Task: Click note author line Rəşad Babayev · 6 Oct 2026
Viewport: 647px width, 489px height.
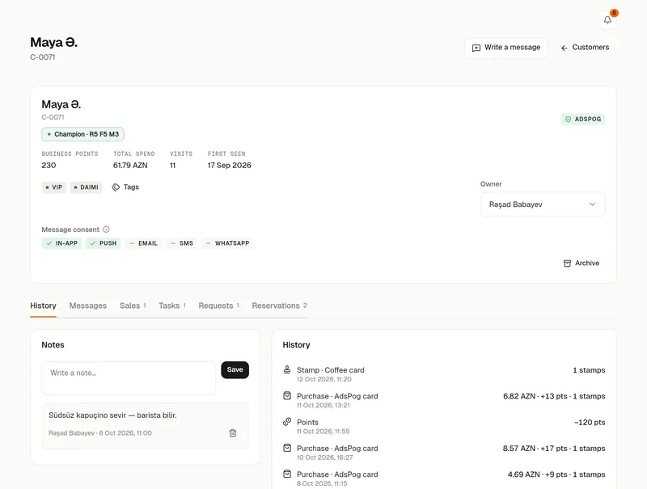Action: (x=100, y=433)
